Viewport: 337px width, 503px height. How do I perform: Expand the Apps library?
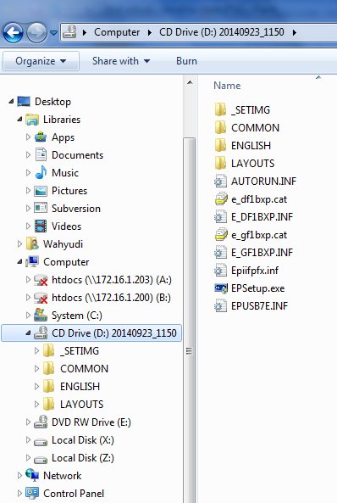28,137
